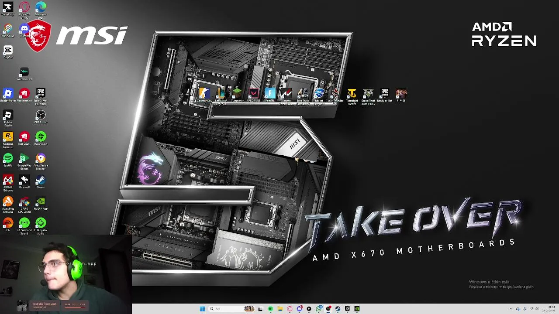The image size is (559, 314).
Task: Select the Euro Truck Simulator 2 icon
Action: [303, 96]
